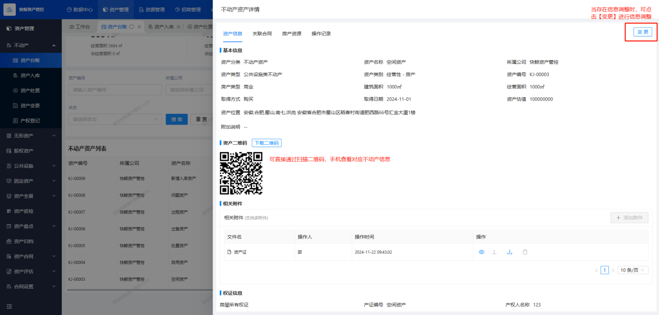This screenshot has height=315, width=659.
Task: Open 产权登记 in the sidebar menu
Action: pos(31,120)
